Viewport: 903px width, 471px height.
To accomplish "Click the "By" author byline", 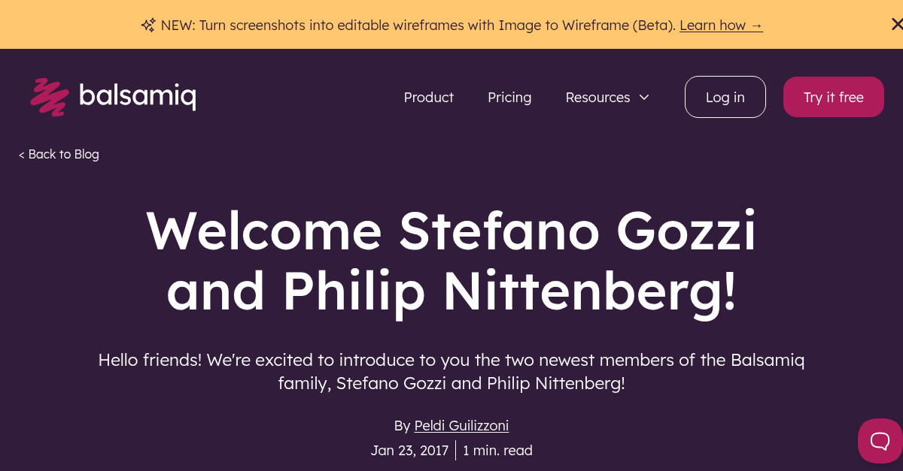I will [x=403, y=425].
